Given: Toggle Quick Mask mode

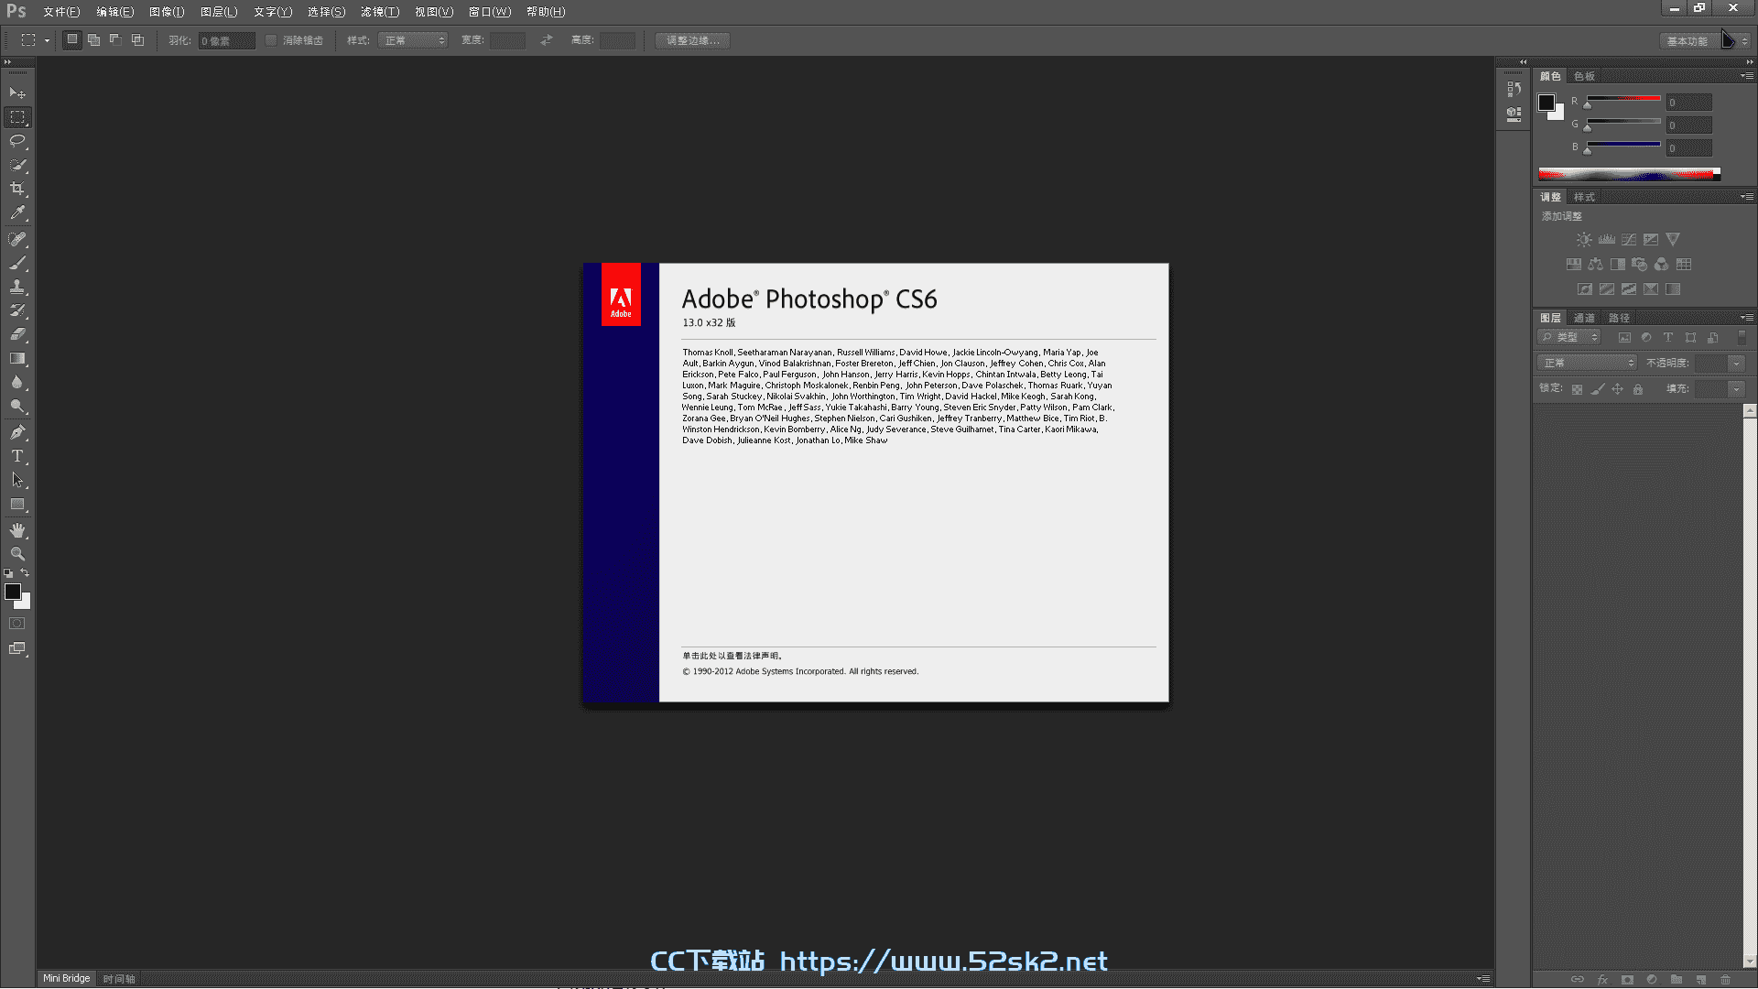Looking at the screenshot, I should [17, 624].
